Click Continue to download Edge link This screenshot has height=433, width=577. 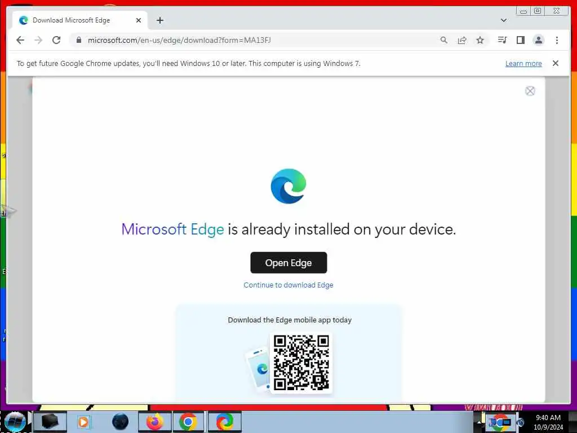288,285
